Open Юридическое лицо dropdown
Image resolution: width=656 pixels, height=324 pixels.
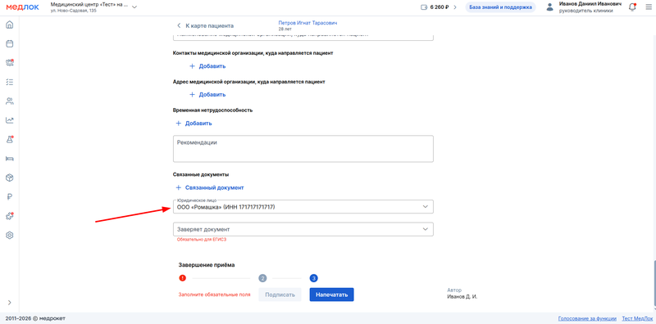pyautogui.click(x=303, y=207)
